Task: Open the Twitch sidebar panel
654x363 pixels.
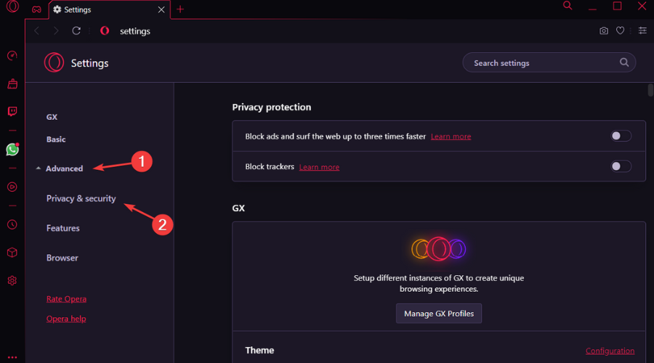Action: coord(12,111)
